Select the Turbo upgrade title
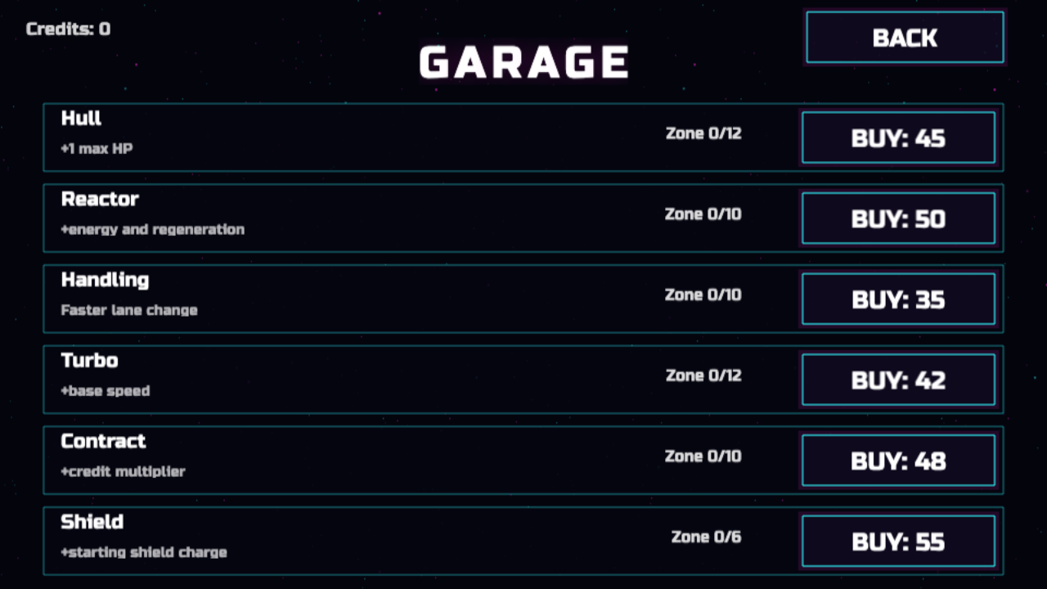The width and height of the screenshot is (1047, 589). coord(89,361)
